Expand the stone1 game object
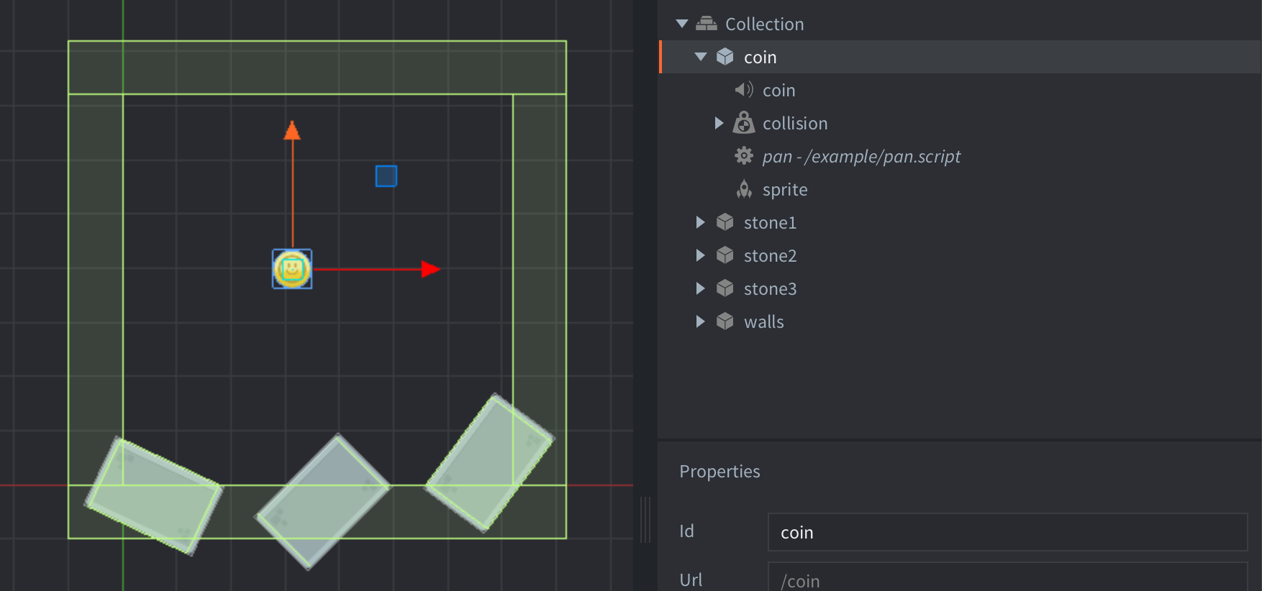 coord(700,222)
